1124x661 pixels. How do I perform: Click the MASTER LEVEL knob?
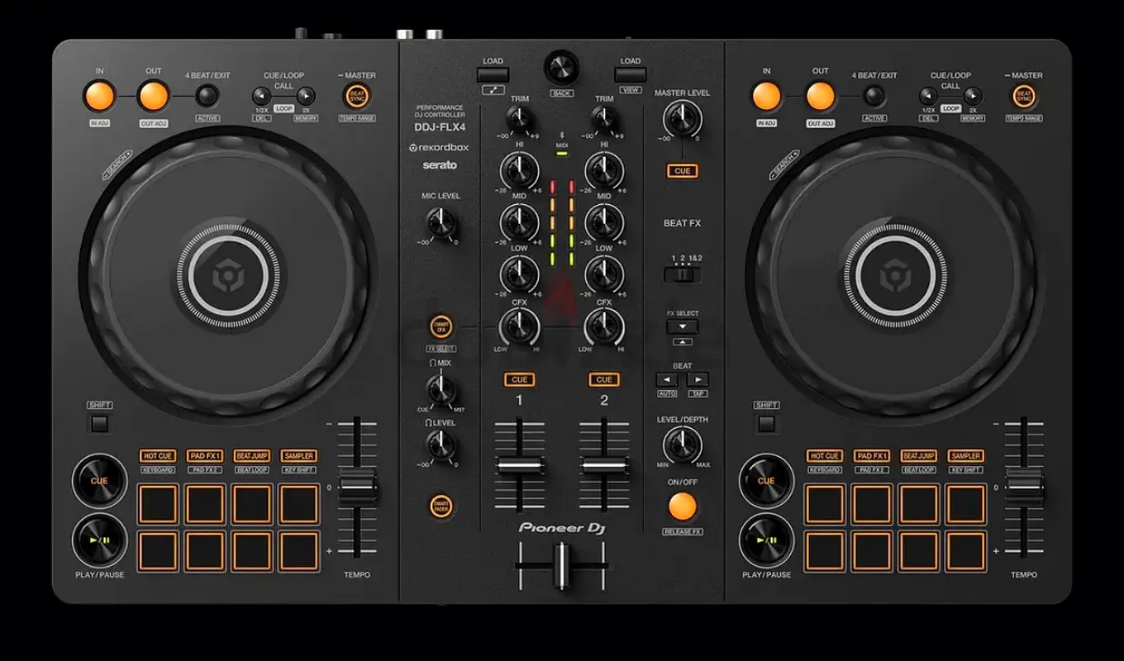[x=683, y=120]
